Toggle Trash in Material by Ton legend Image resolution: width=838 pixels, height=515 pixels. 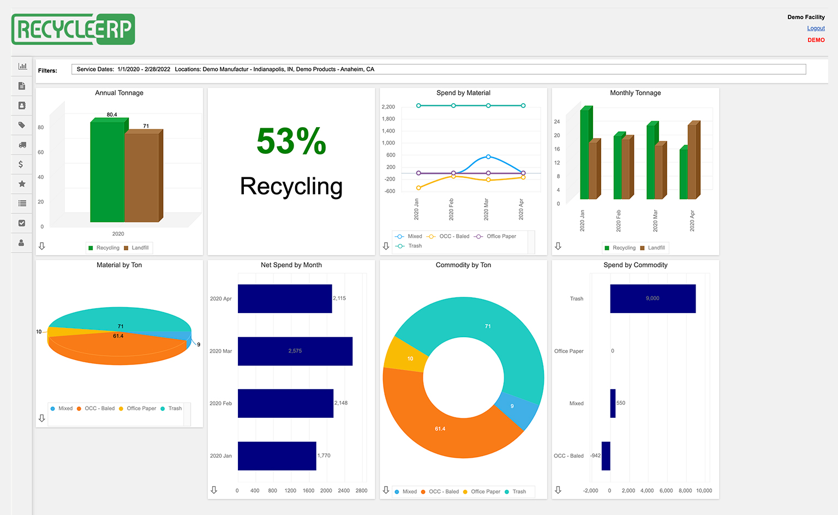[x=171, y=409]
